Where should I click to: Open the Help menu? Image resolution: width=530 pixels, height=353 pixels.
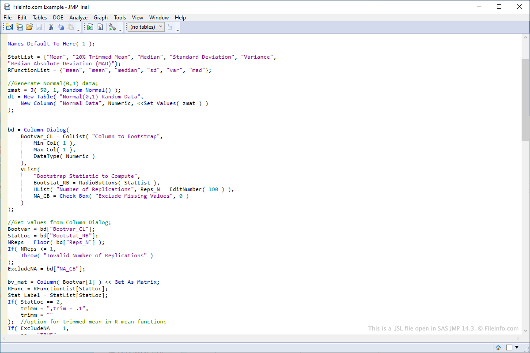180,18
